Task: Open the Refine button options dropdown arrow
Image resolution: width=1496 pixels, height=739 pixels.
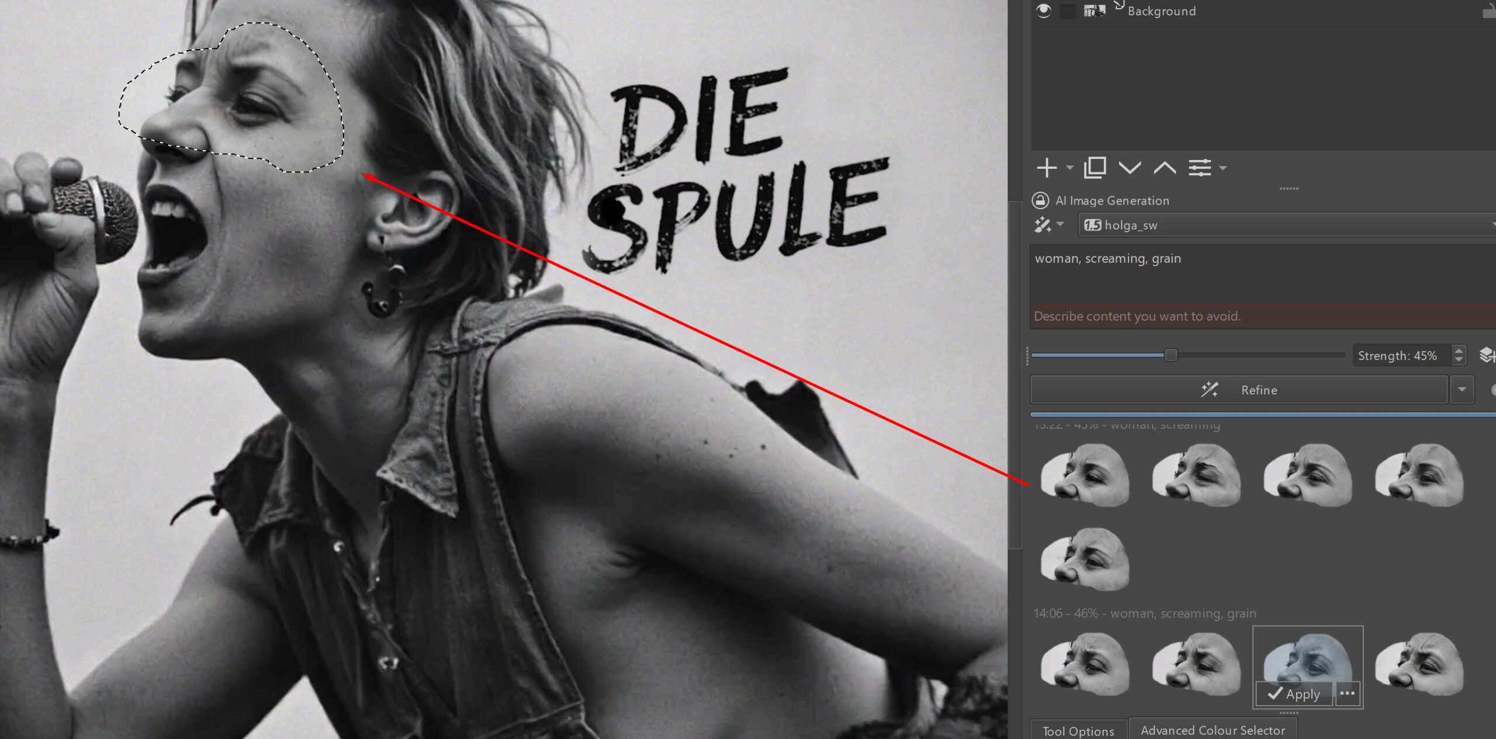Action: tap(1462, 390)
